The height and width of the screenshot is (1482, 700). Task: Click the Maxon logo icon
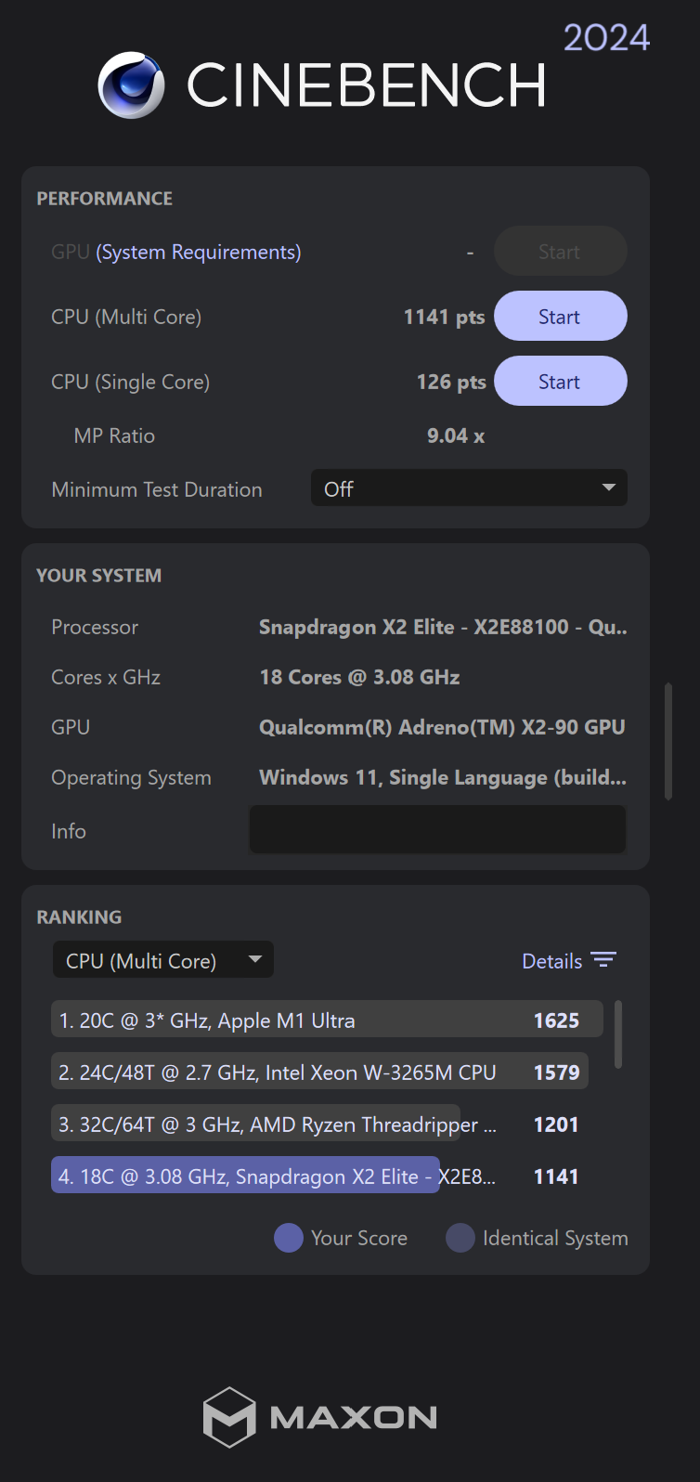pos(229,1417)
